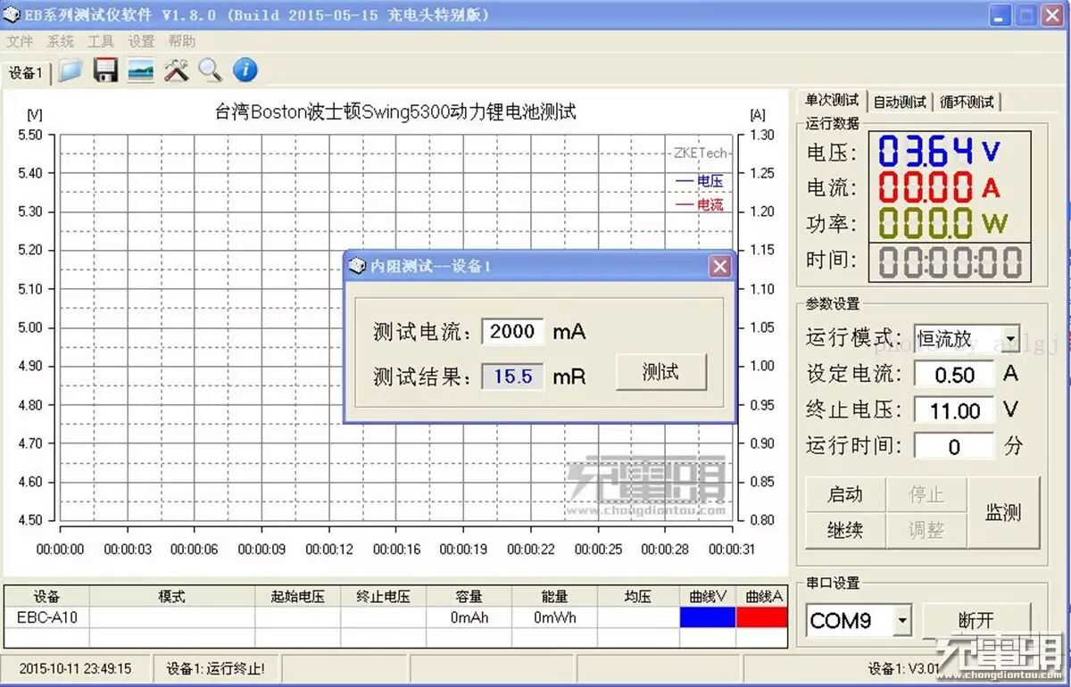
Task: Click the 电压 legend entry in chart
Action: [x=700, y=181]
